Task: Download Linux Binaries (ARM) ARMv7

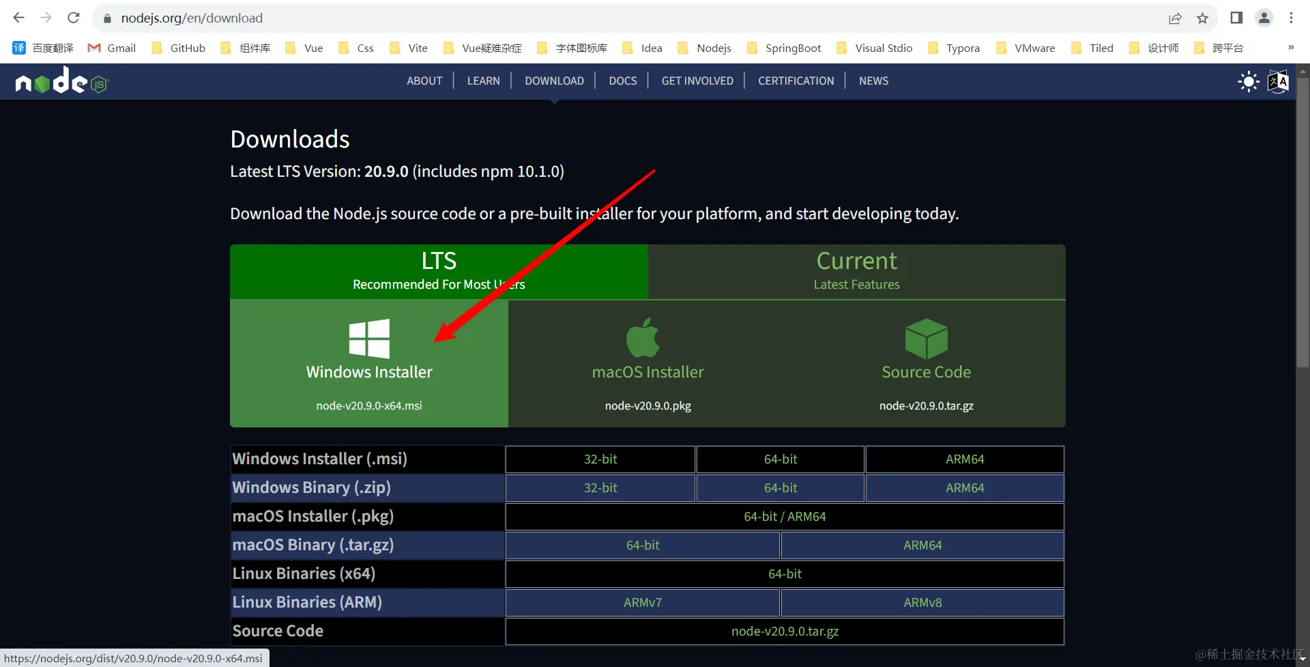Action: 643,603
